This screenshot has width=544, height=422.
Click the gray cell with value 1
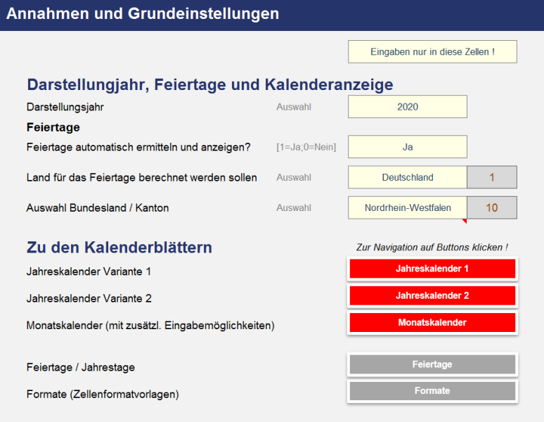coord(492,177)
